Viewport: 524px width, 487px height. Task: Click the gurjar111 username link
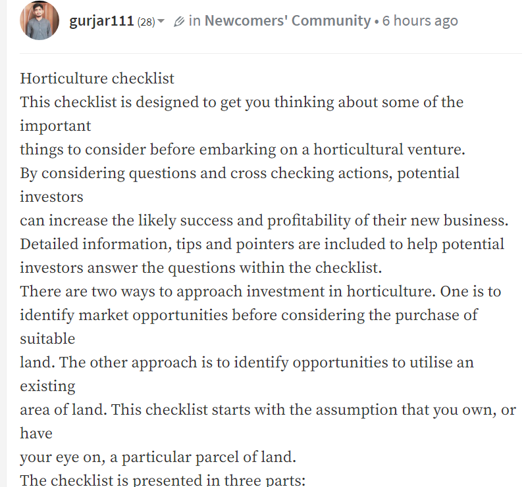pyautogui.click(x=101, y=21)
